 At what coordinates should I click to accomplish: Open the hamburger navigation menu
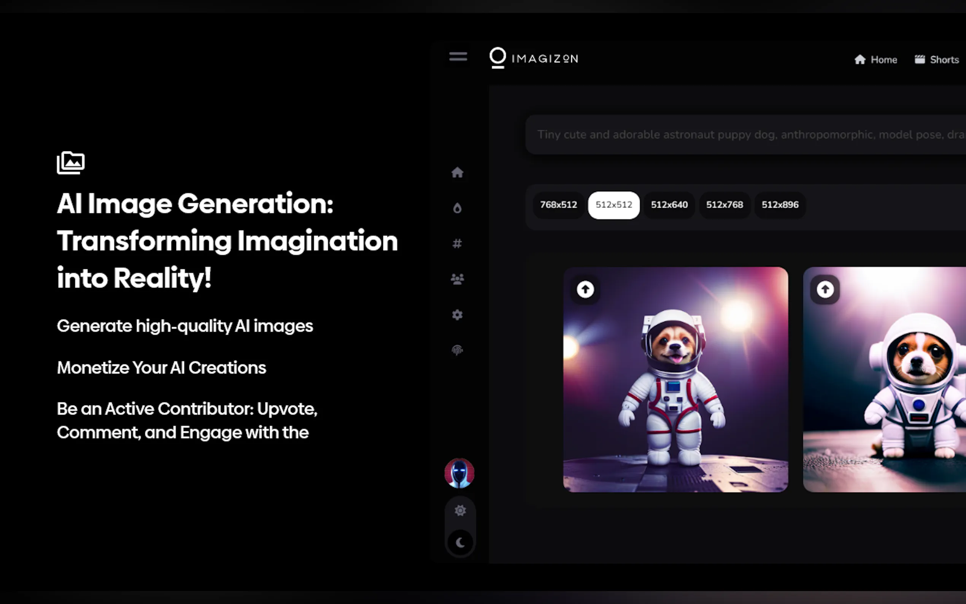click(458, 56)
